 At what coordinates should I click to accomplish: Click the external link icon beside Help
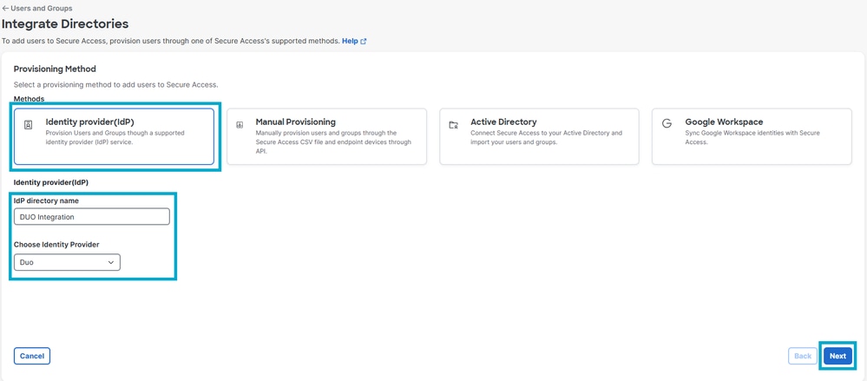[364, 41]
